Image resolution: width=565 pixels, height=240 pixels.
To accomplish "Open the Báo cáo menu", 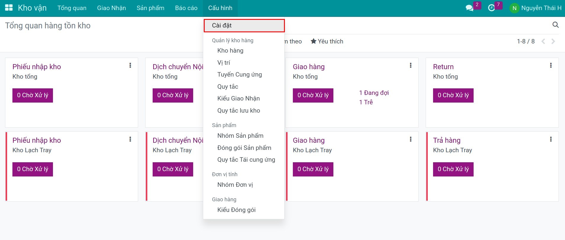I will pyautogui.click(x=186, y=8).
